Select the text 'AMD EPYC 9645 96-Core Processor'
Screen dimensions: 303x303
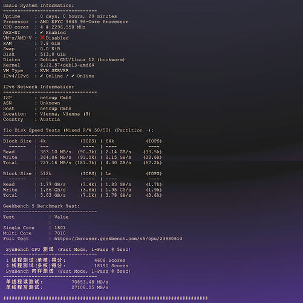click(84, 22)
